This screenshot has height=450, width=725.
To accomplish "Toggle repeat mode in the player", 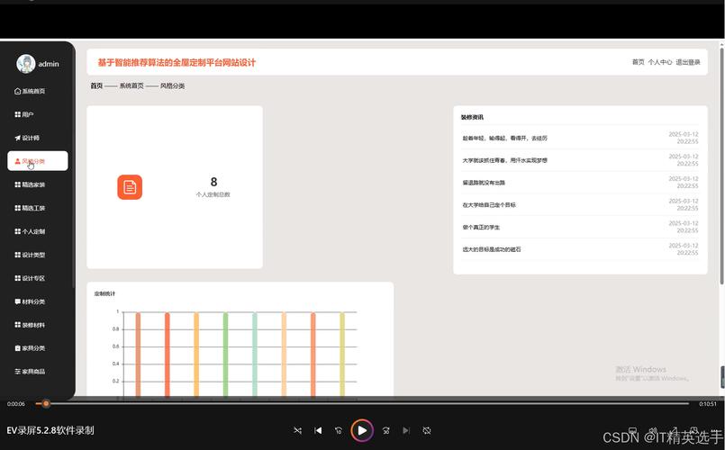I will coord(427,430).
